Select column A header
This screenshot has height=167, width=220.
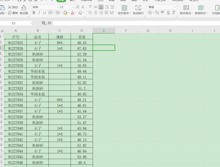pos(16,31)
